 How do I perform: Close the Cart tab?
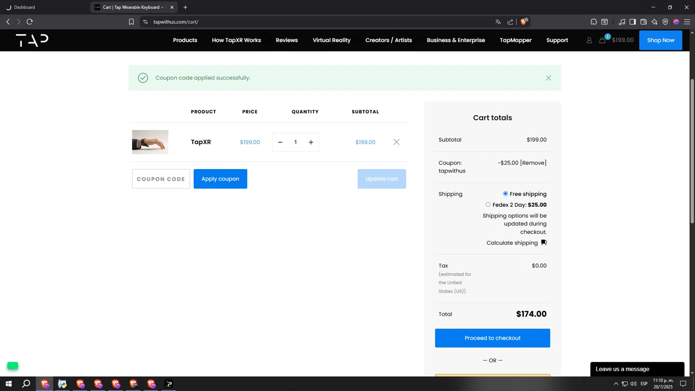pos(172,7)
